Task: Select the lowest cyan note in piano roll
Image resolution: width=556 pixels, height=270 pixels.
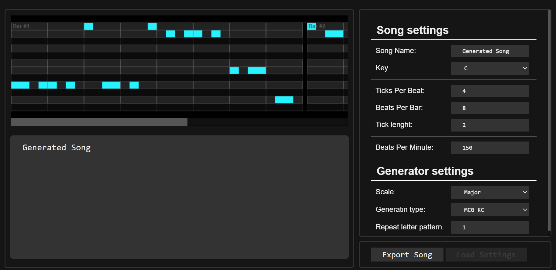Action: [x=284, y=100]
